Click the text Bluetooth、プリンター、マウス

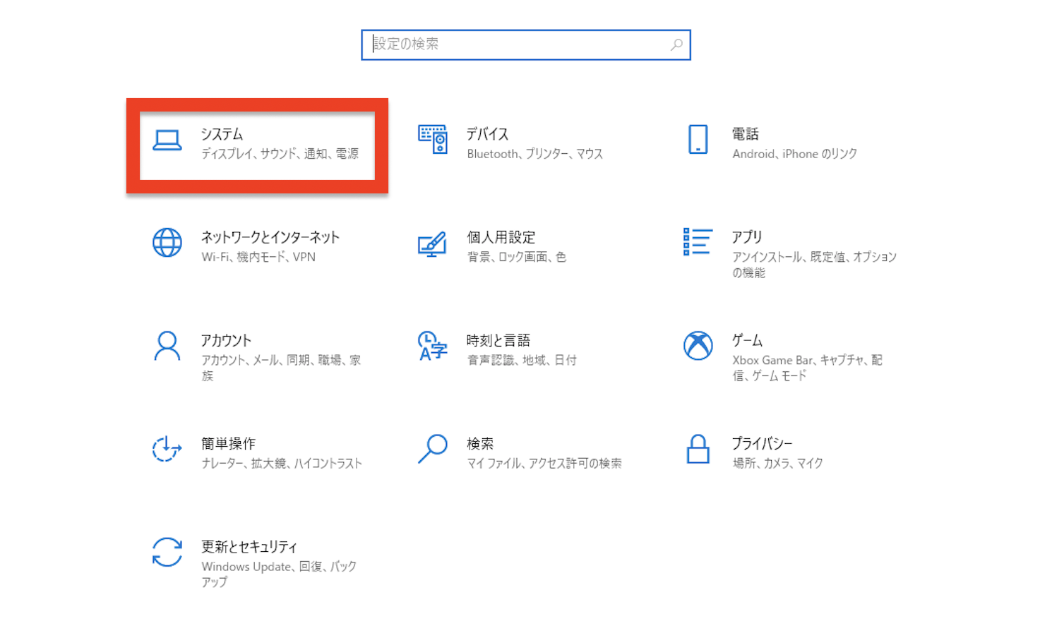tap(535, 154)
